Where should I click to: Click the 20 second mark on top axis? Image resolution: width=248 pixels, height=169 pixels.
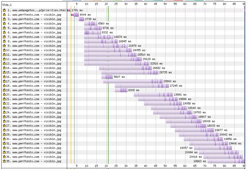[106, 4]
